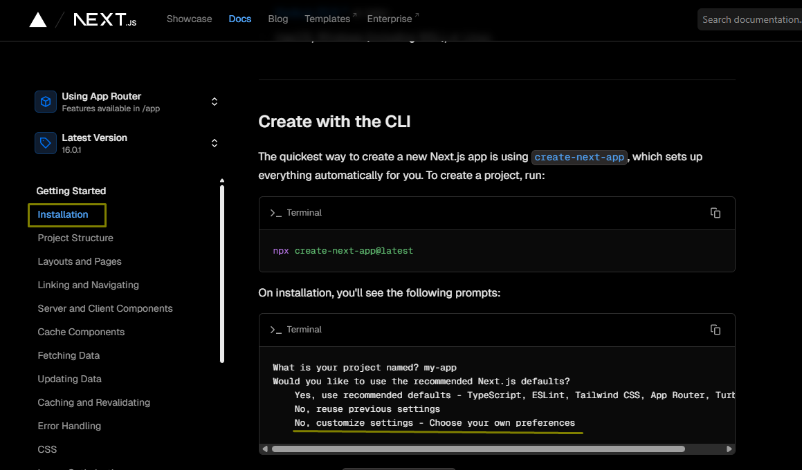Copy the installation prompts terminal block

(716, 330)
